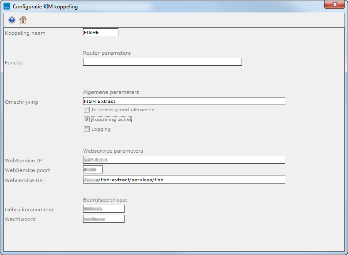Click the Wachtwoord input field
The image size is (348, 255).
tap(103, 219)
